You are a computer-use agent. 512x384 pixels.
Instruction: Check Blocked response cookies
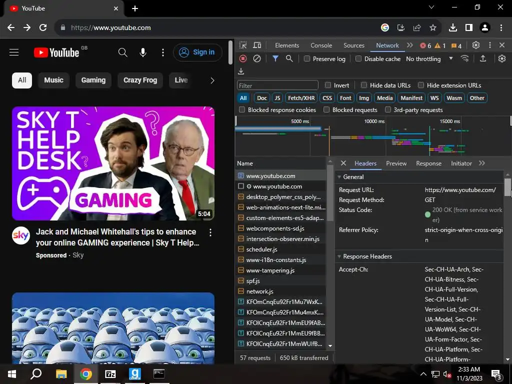point(242,109)
